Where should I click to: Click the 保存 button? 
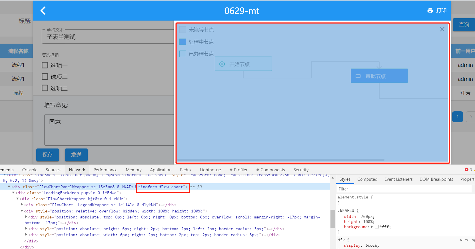pos(48,155)
